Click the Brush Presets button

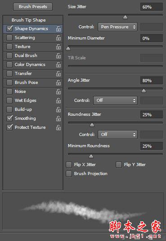tap(33, 7)
